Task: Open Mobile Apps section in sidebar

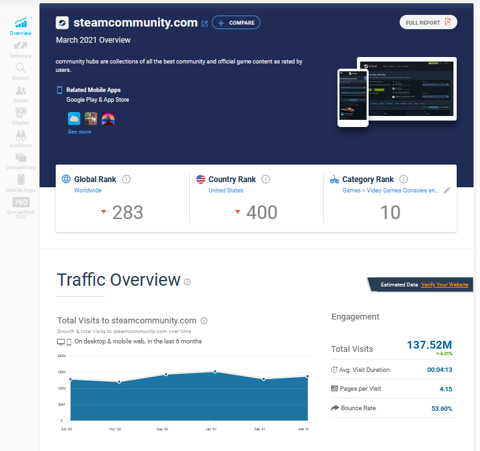Action: (21, 183)
